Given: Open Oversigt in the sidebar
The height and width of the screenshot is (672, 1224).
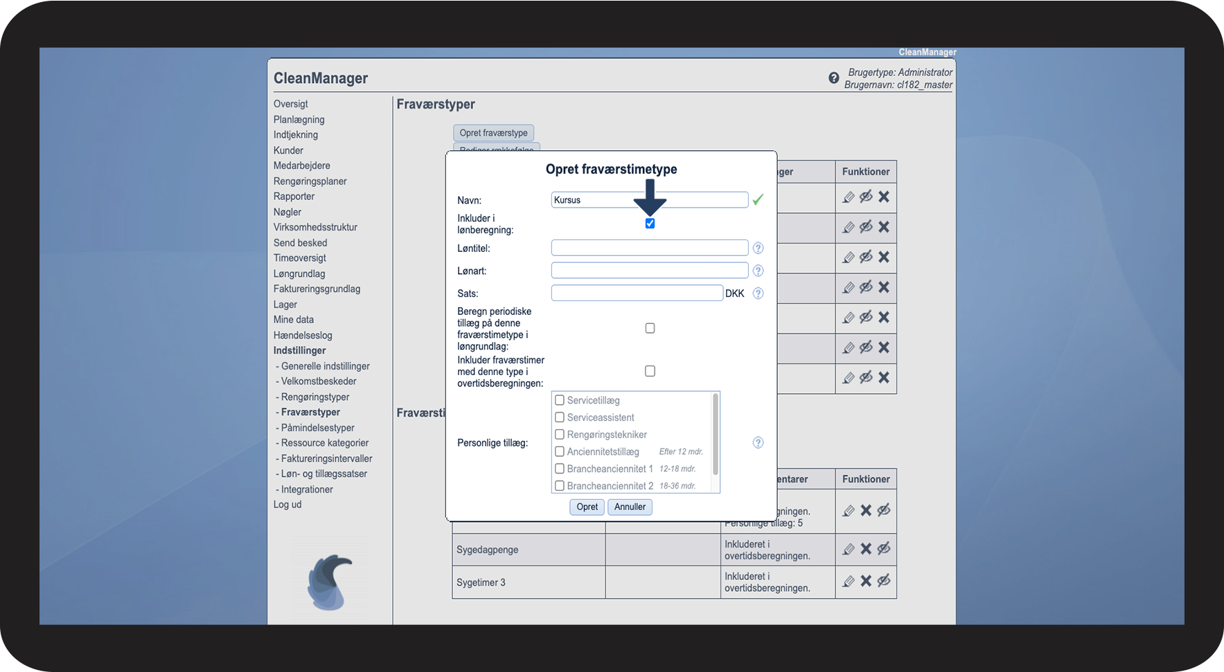Looking at the screenshot, I should [x=291, y=104].
